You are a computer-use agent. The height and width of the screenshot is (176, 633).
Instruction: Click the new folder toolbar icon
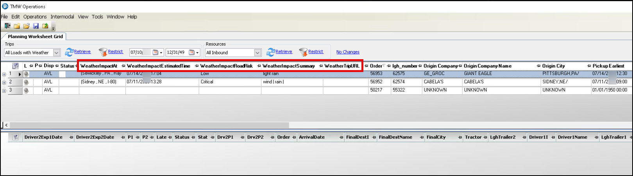[x=17, y=26]
